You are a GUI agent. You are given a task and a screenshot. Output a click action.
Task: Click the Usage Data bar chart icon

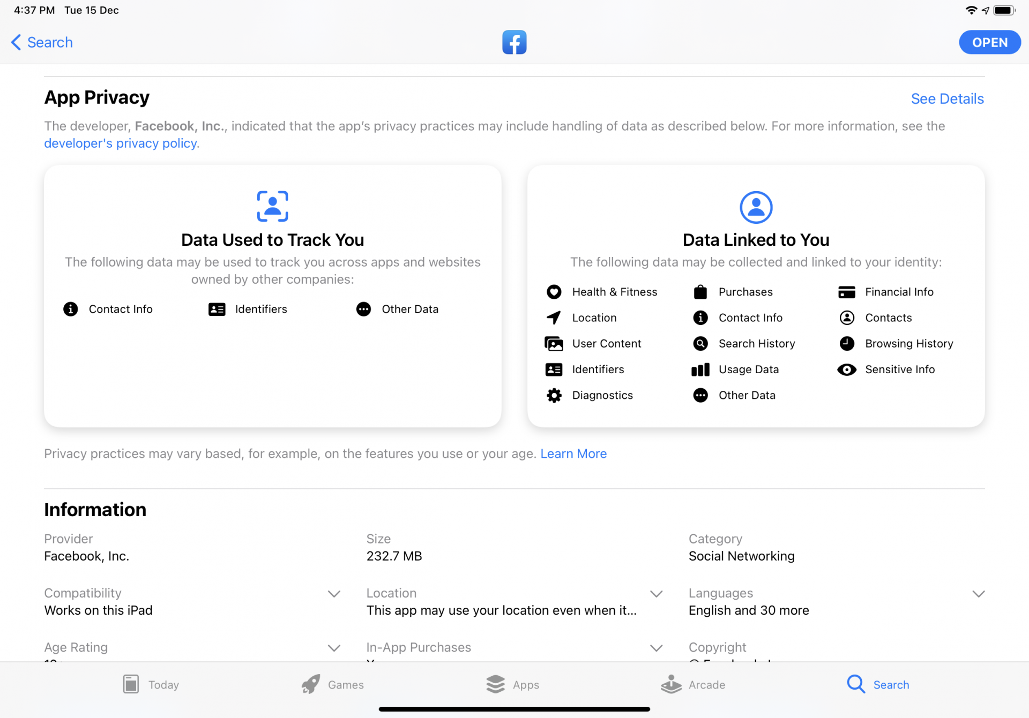(x=700, y=369)
